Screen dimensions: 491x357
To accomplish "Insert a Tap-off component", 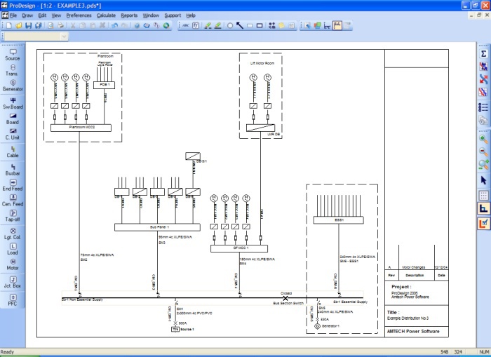I will (13, 216).
